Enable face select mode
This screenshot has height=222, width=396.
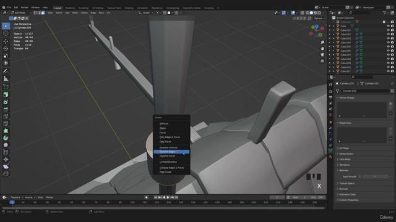[43, 12]
